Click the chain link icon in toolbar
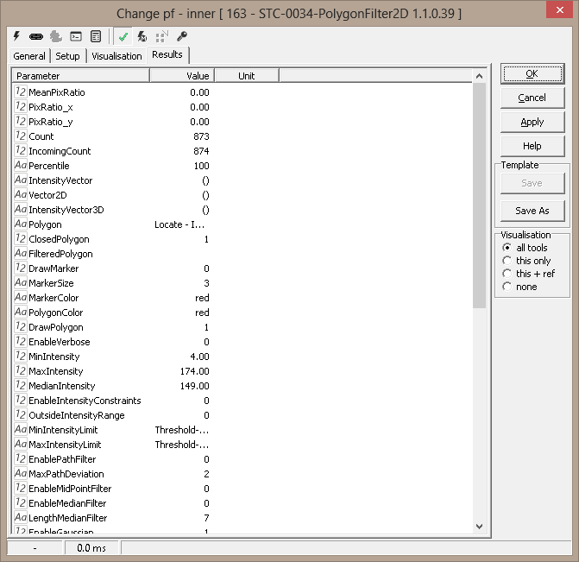579x562 pixels. pos(35,36)
